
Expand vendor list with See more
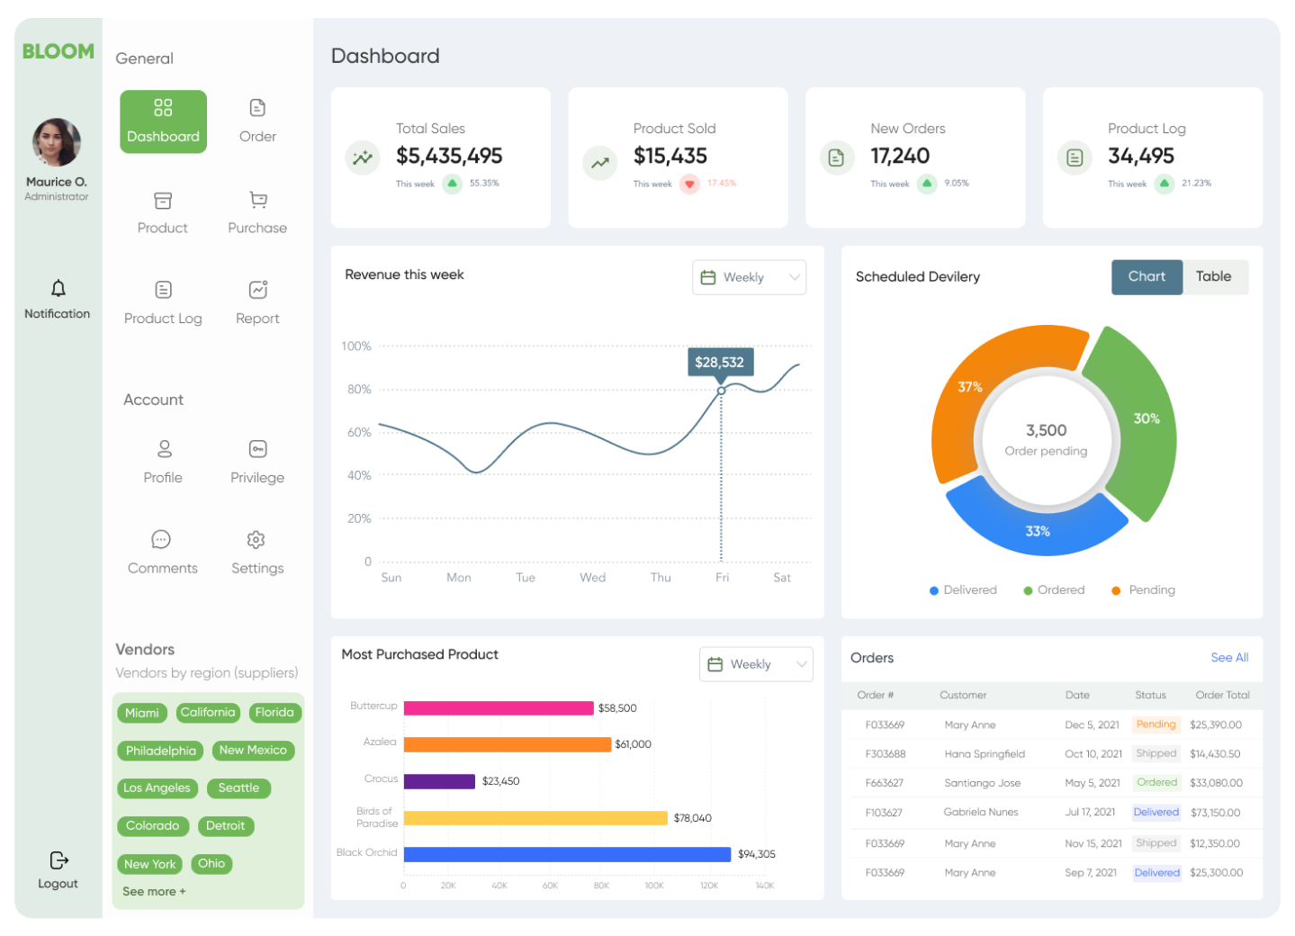153,891
